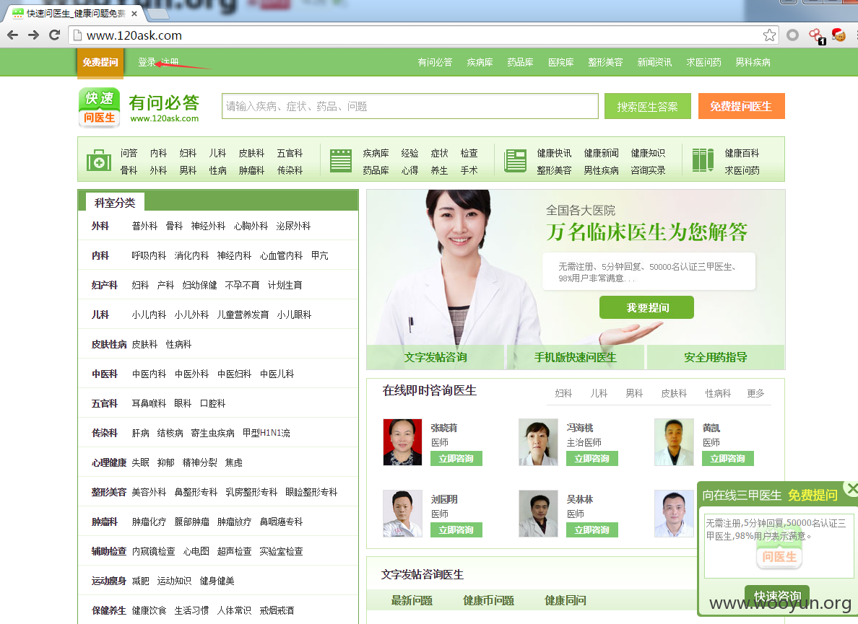The image size is (858, 624).
Task: Open doctor 刘国明's photo
Action: (403, 513)
